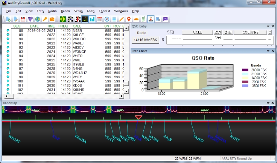The image size is (277, 163).
Task: Click the 7000 FSK legend color swatch
Action: click(245, 82)
